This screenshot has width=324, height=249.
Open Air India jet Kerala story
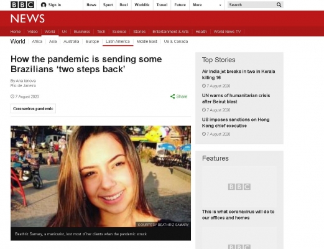[238, 75]
